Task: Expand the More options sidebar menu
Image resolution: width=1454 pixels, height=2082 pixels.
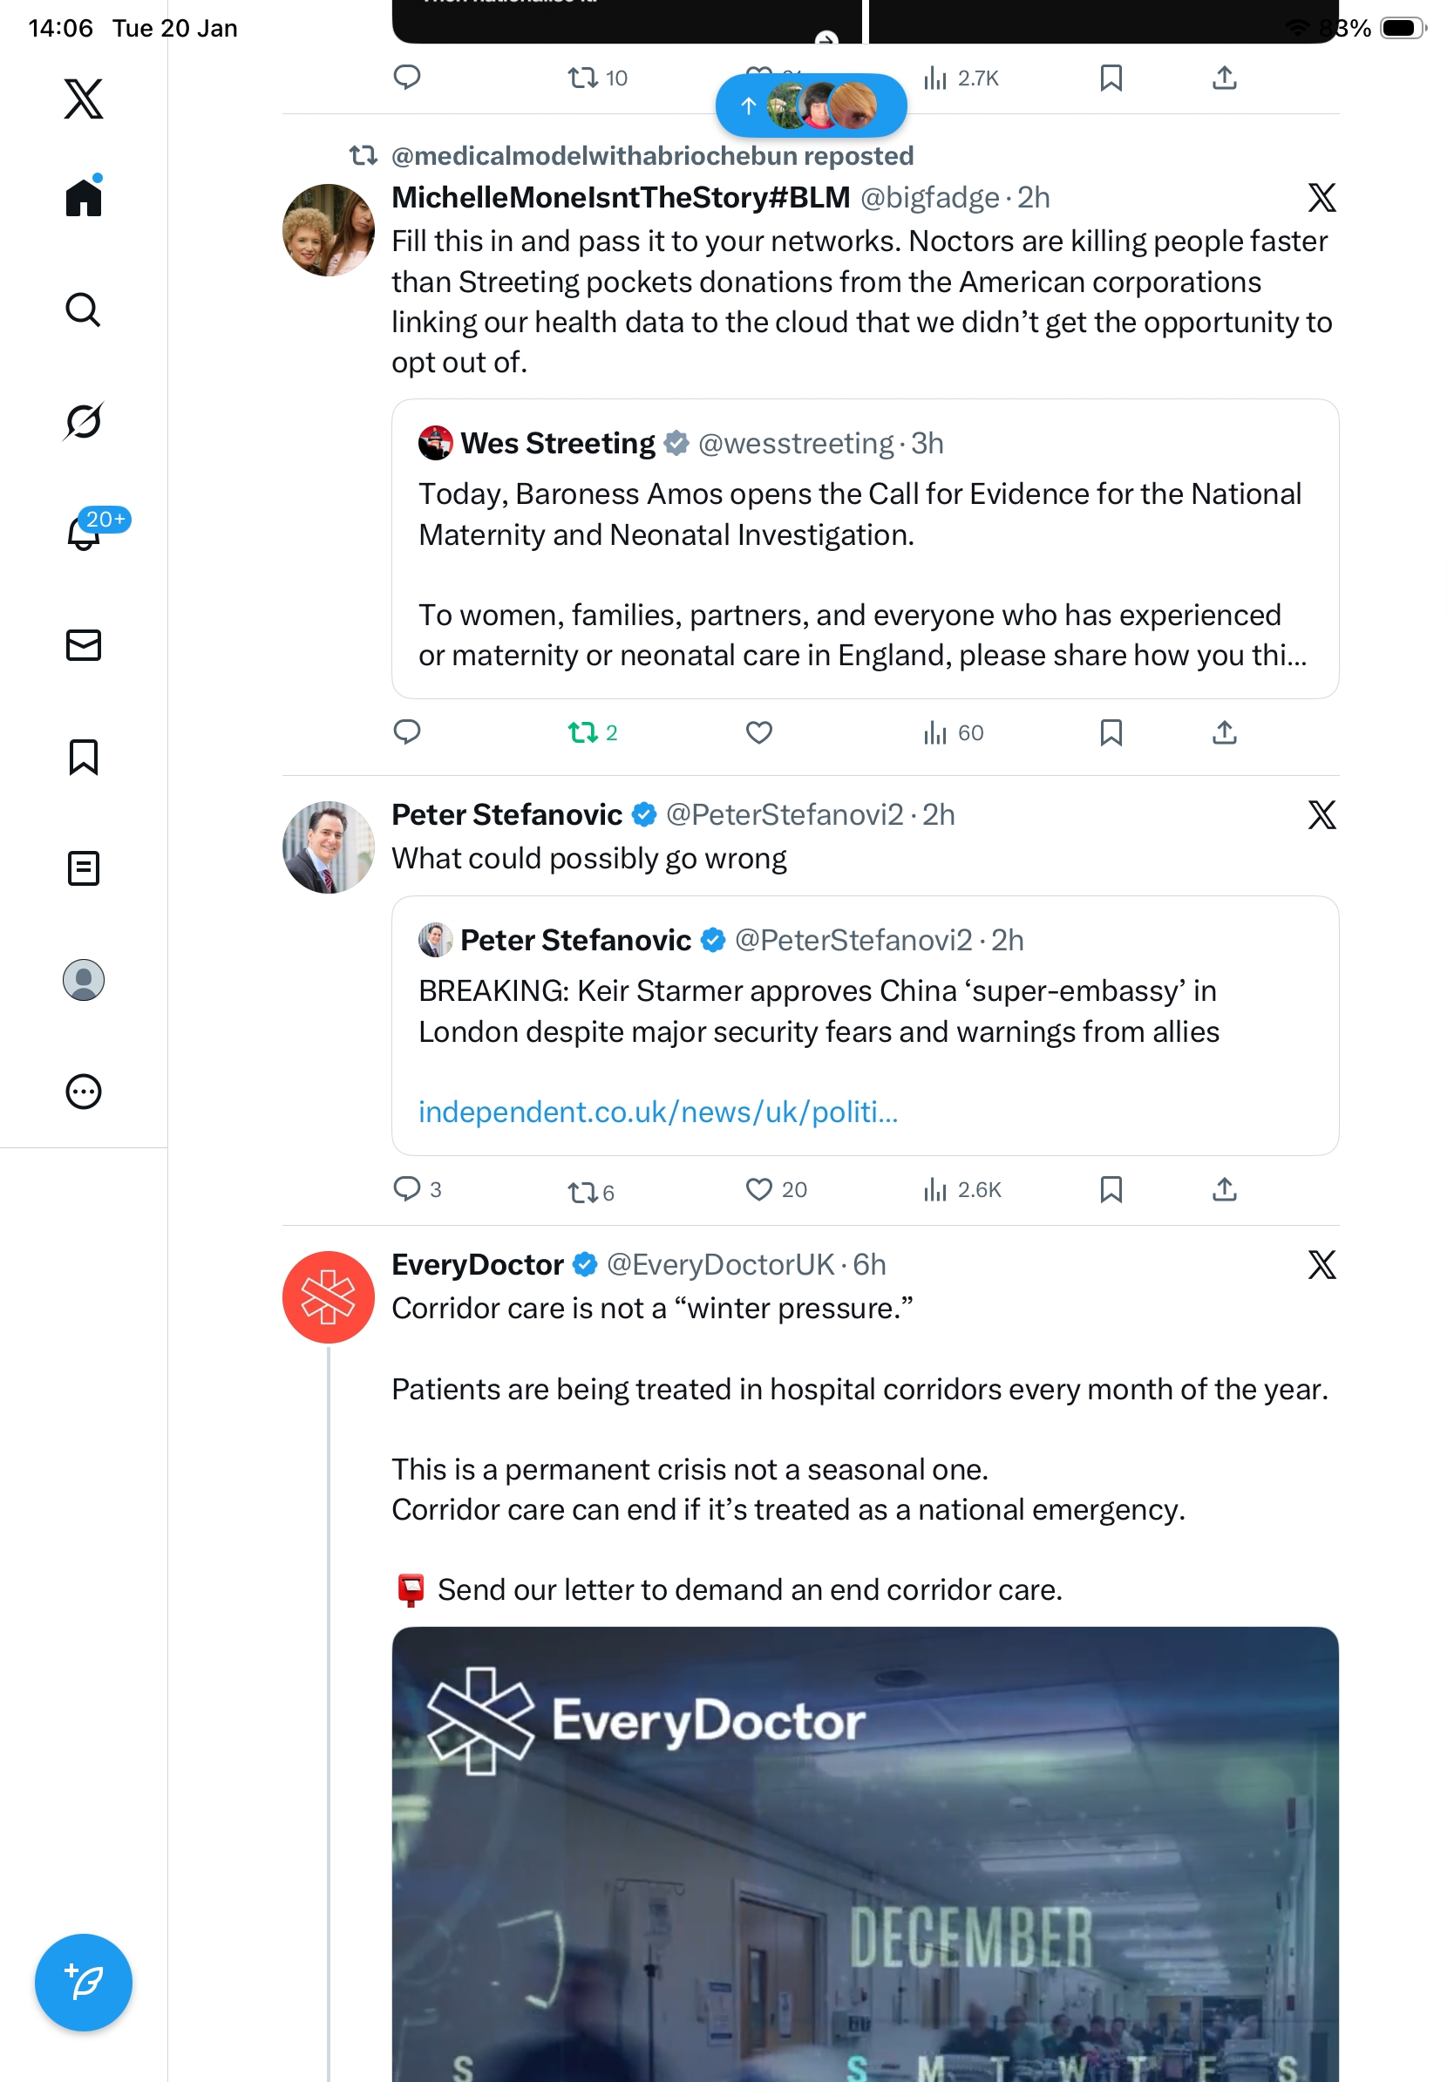Action: point(84,1092)
